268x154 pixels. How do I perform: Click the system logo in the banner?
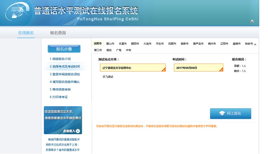(17, 13)
